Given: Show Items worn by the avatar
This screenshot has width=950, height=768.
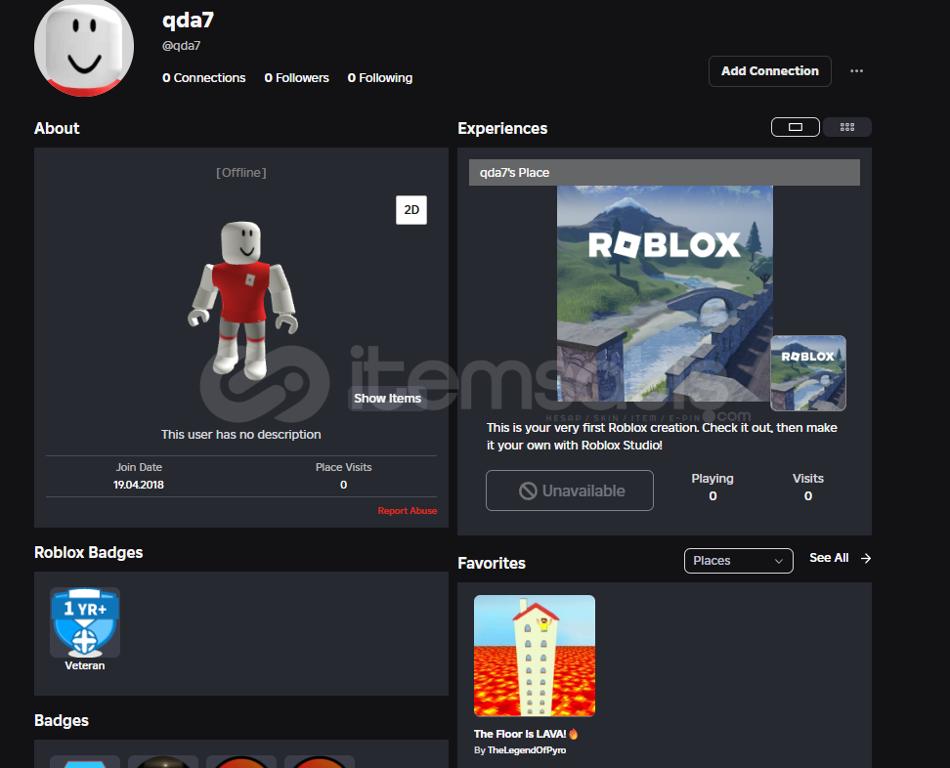Looking at the screenshot, I should 387,399.
